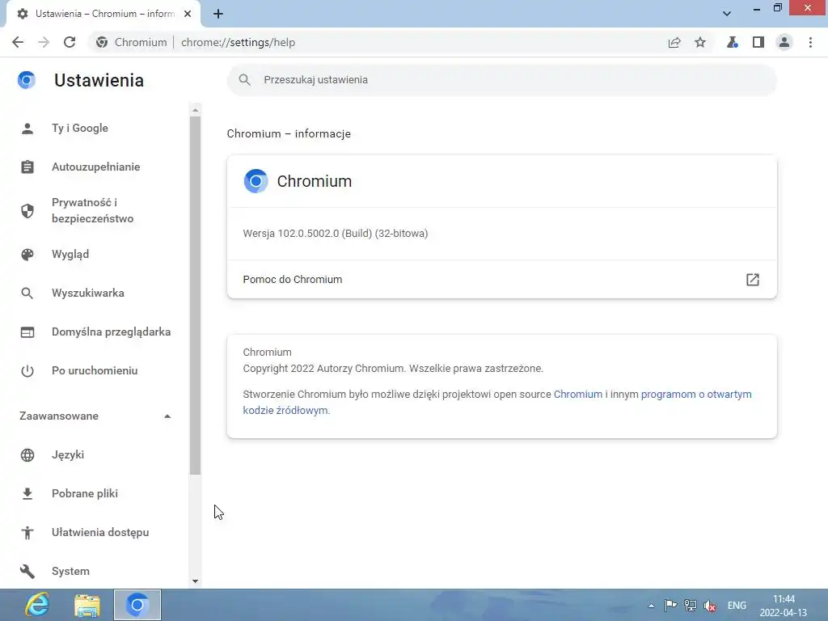828x621 pixels.
Task: Click the download icon for Pobrane pliki
Action: (x=27, y=494)
